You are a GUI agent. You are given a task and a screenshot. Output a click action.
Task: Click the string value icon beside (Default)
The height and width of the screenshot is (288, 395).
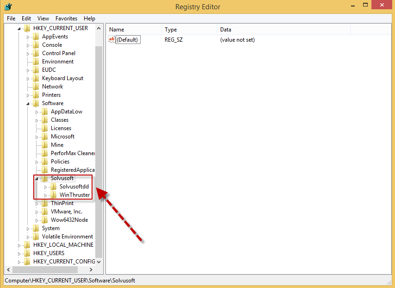point(111,39)
